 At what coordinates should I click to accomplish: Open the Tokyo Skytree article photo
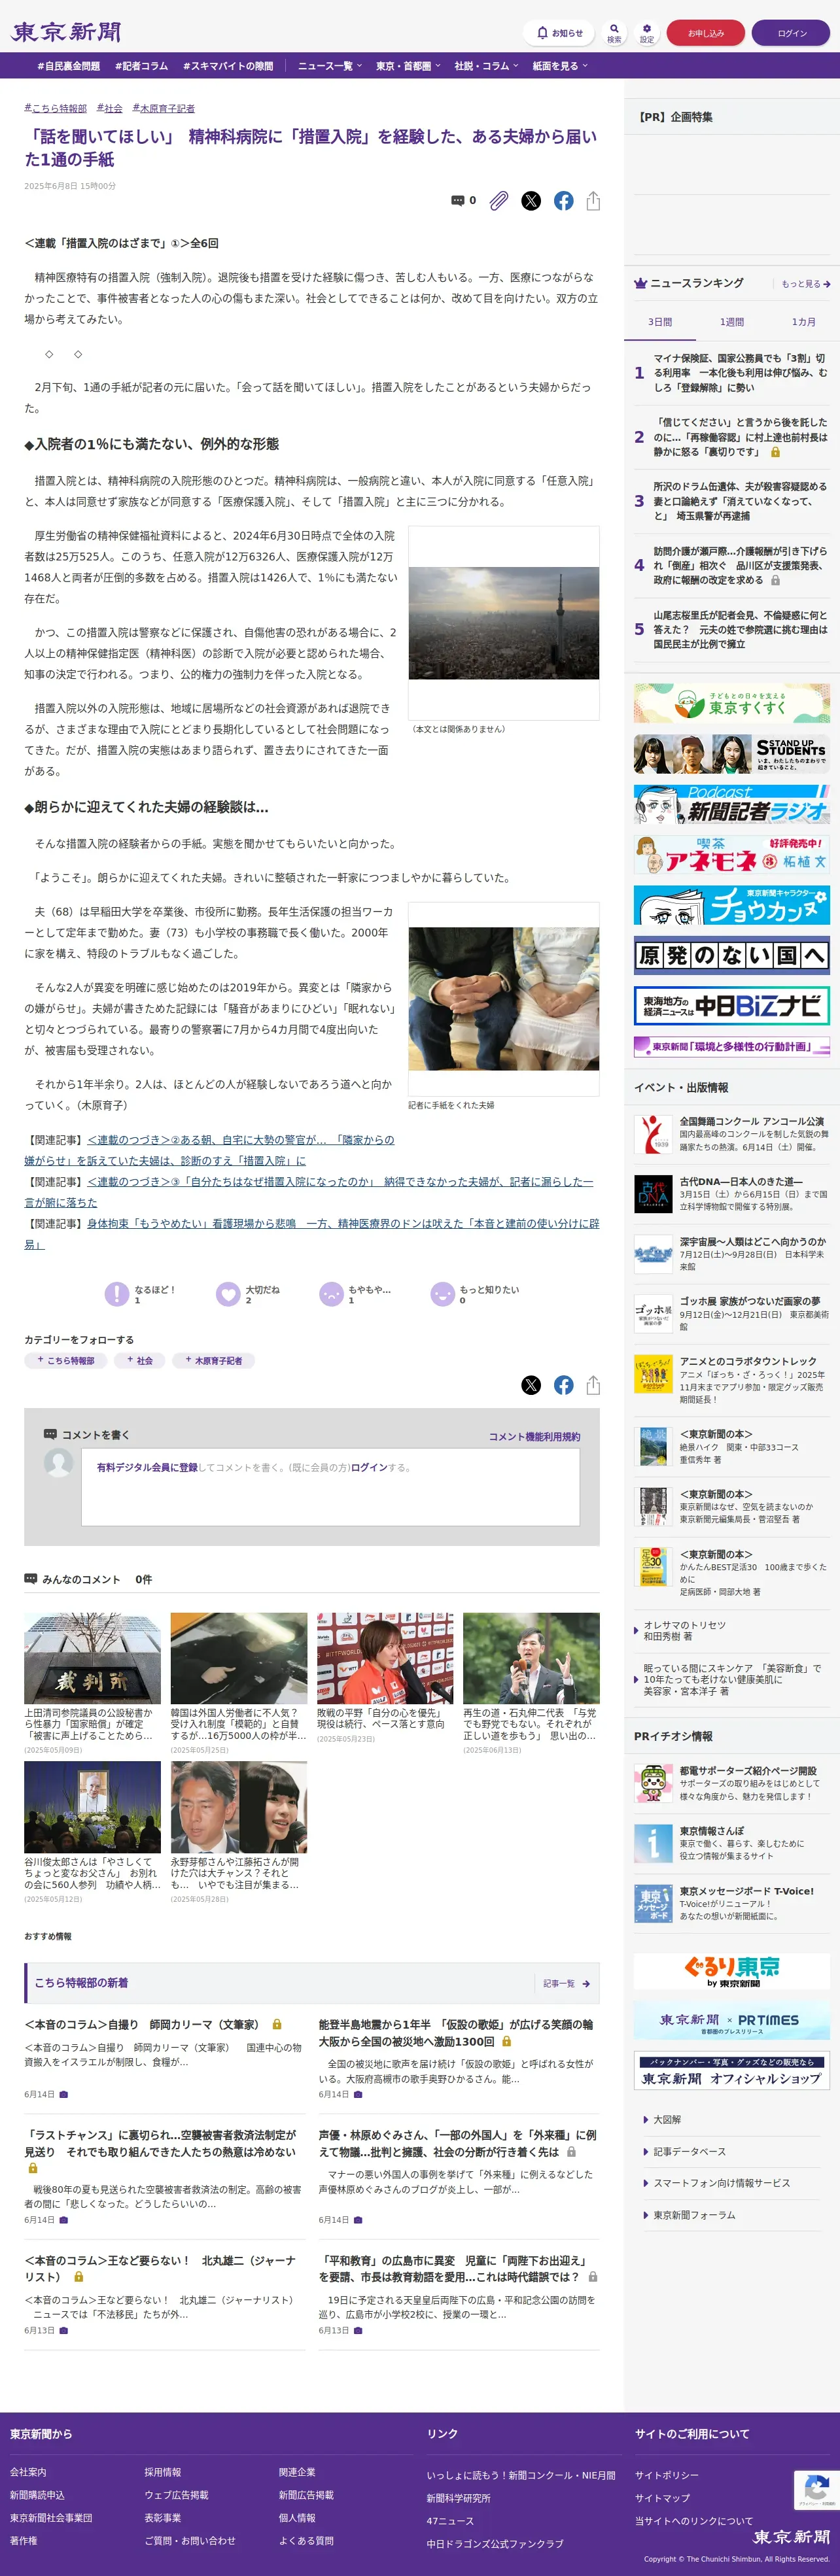tap(504, 623)
